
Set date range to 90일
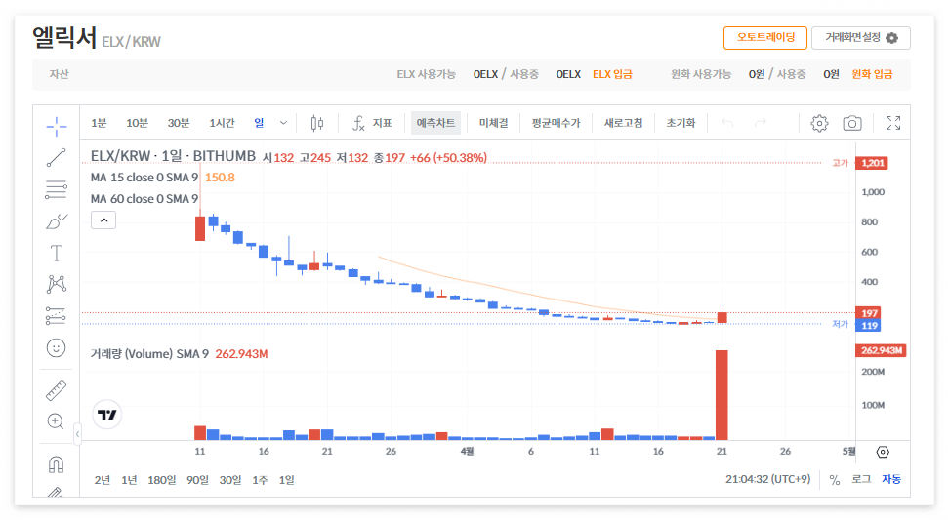click(x=197, y=480)
